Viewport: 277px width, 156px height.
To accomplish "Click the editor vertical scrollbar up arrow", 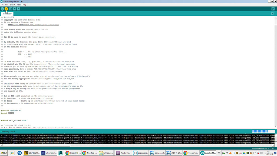I will click(x=276, y=17).
